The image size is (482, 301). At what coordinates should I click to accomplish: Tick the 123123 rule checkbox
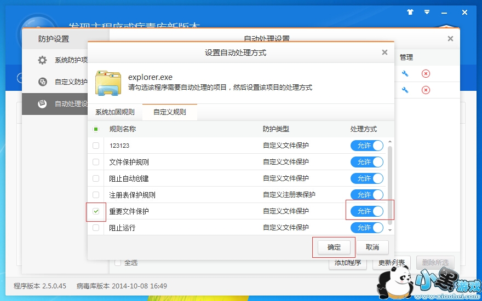(x=96, y=146)
